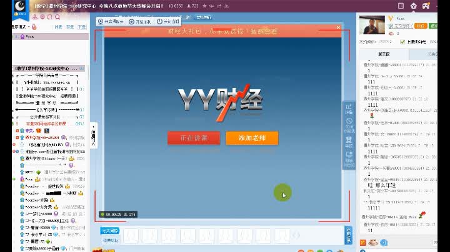Open the window-layout icon at top right
Image resolution: width=450 pixels, height=252 pixels.
[401, 6]
